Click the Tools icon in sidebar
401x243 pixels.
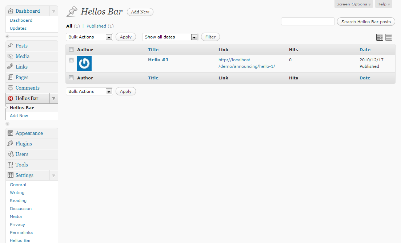(10, 165)
